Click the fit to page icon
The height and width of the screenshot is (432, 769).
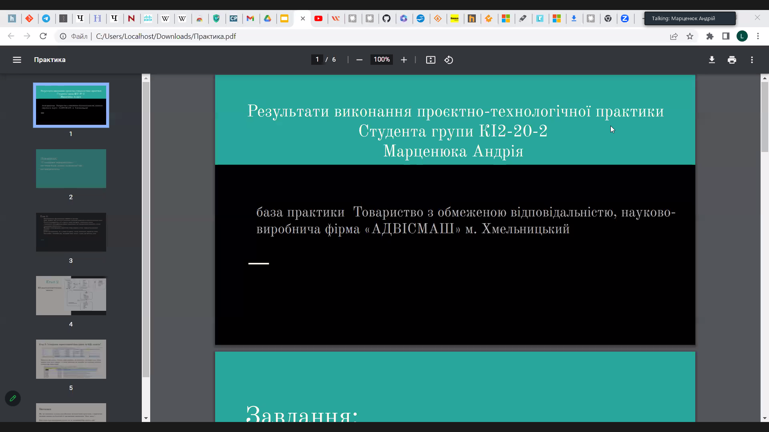(431, 60)
